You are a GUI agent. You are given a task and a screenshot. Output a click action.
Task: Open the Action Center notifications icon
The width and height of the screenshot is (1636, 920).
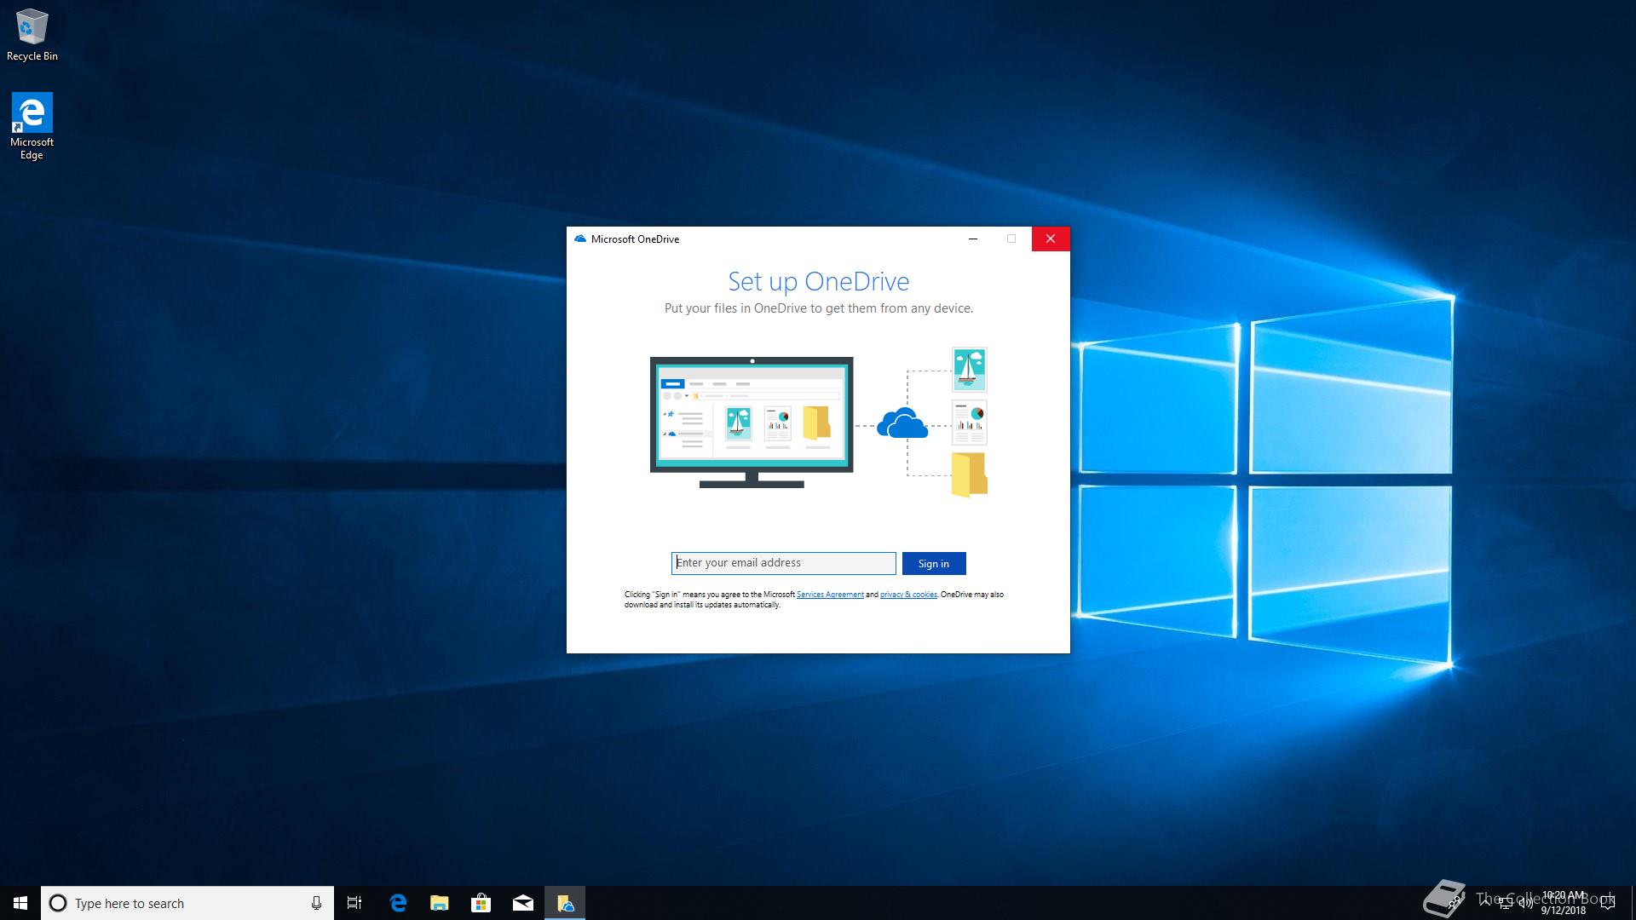point(1608,903)
